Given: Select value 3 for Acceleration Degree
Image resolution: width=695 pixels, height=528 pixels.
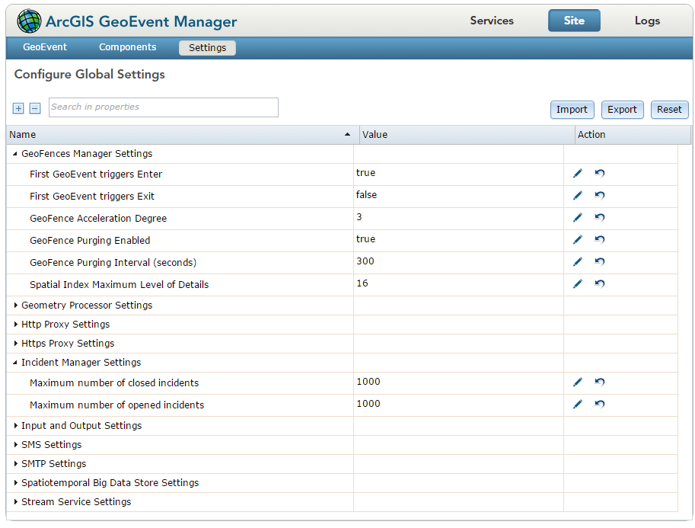Looking at the screenshot, I should coord(359,217).
